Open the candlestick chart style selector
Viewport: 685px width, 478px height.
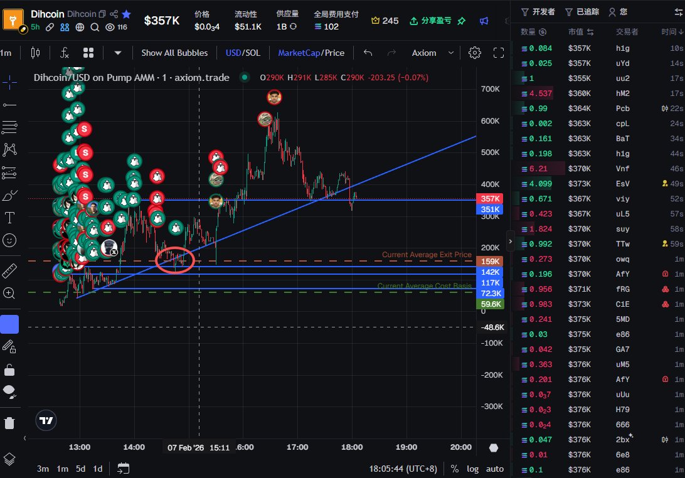pyautogui.click(x=35, y=53)
